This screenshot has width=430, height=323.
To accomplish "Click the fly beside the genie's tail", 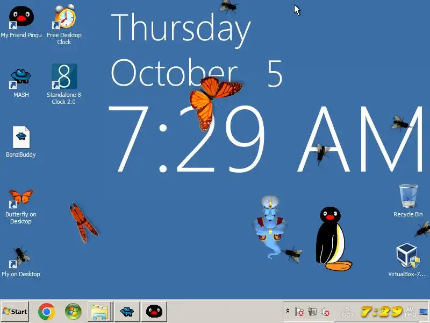I will 292,254.
